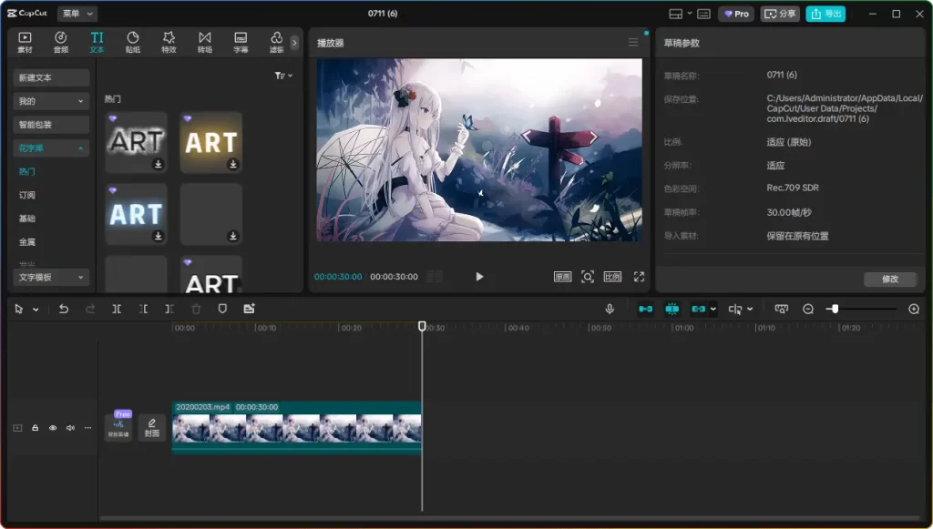Viewport: 933px width, 529px height.
Task: Open the 转场 transitions tab
Action: pyautogui.click(x=205, y=42)
